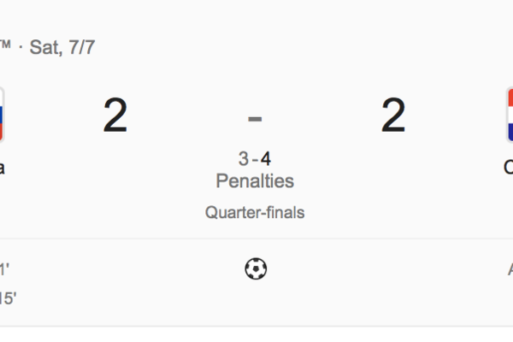Click the Penalties label
Image resolution: width=513 pixels, height=342 pixels.
click(255, 181)
